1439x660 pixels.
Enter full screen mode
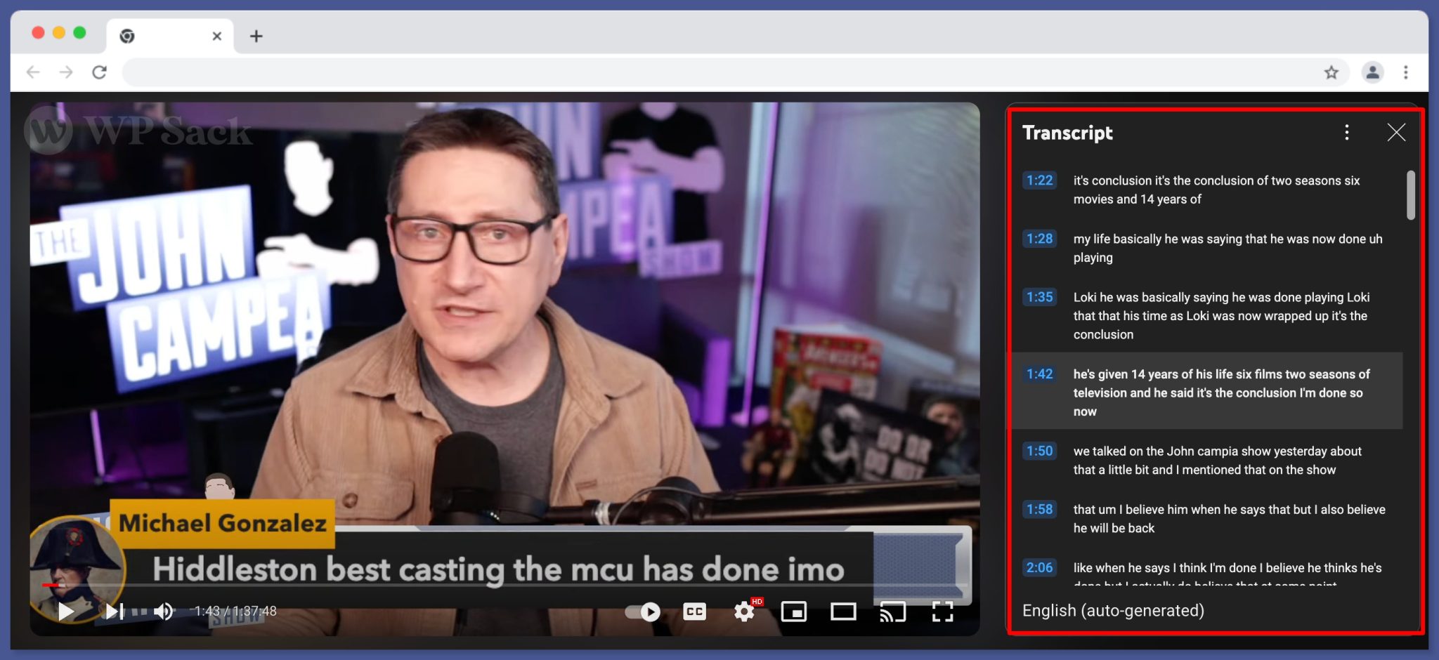coord(943,612)
